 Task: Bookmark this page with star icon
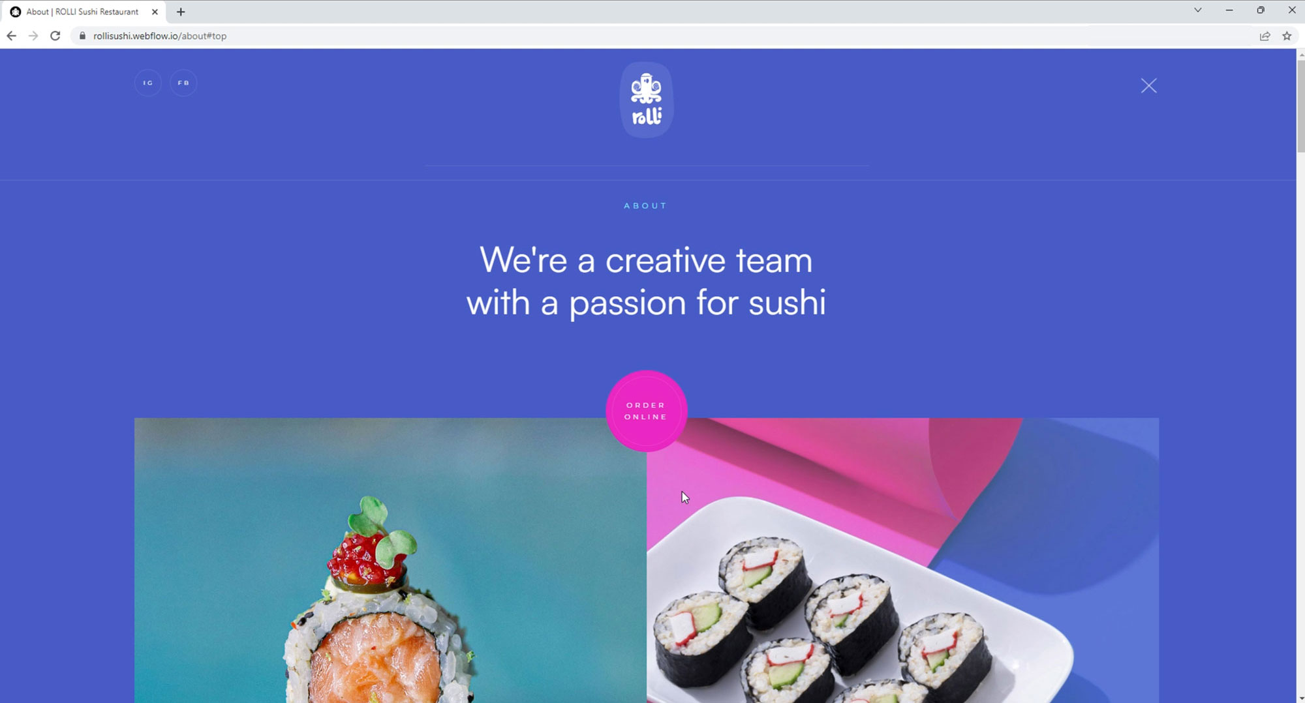(x=1287, y=36)
